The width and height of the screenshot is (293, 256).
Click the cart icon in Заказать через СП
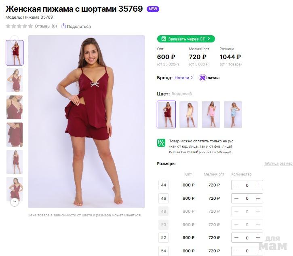(163, 39)
